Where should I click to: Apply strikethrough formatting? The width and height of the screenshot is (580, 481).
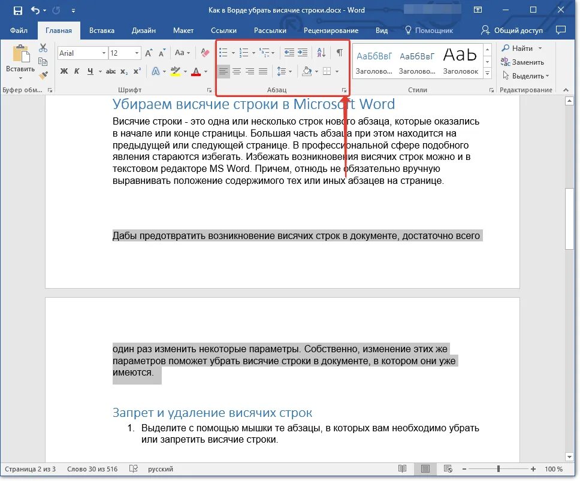tap(111, 71)
